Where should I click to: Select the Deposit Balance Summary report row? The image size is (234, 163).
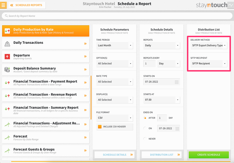46,70
